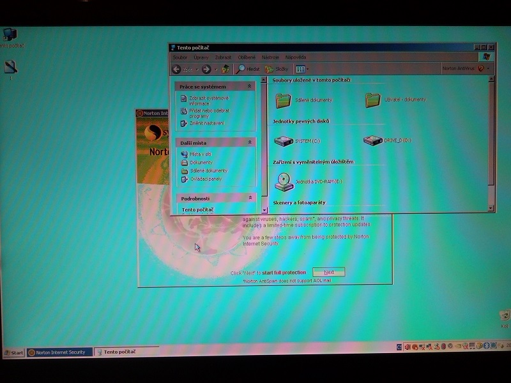Click Zobrazit systémové informace link
This screenshot has width=511, height=383.
(x=209, y=101)
